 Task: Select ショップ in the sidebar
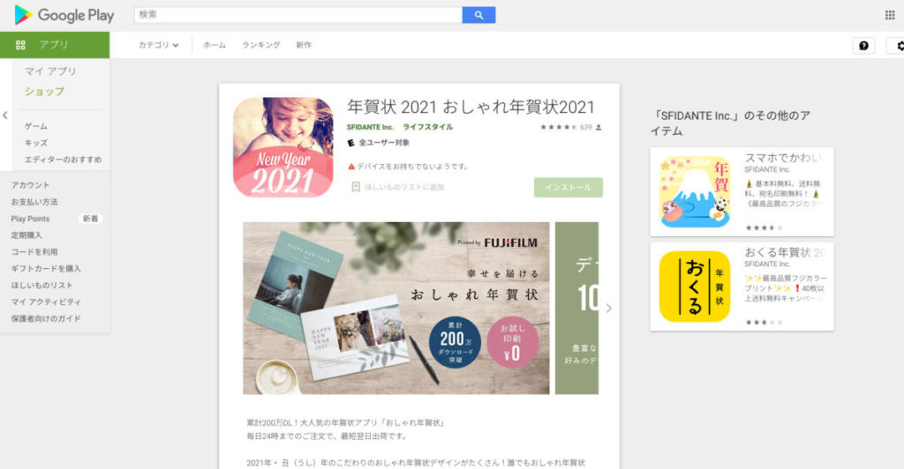point(44,92)
